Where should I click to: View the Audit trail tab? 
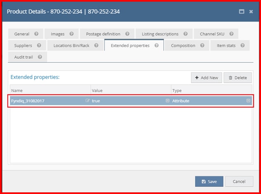(28, 57)
